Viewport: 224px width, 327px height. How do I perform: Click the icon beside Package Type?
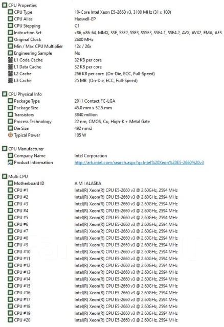pyautogui.click(x=10, y=101)
